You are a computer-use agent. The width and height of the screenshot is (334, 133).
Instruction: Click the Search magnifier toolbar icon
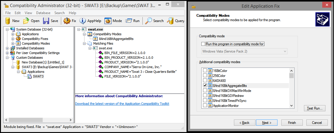pyautogui.click(x=149, y=21)
